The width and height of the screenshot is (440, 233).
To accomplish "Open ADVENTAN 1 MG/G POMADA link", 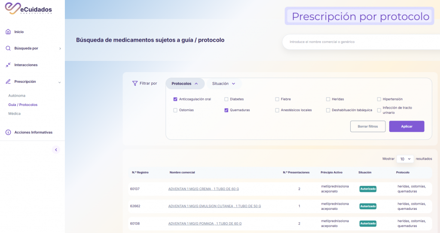I will click(x=205, y=224).
